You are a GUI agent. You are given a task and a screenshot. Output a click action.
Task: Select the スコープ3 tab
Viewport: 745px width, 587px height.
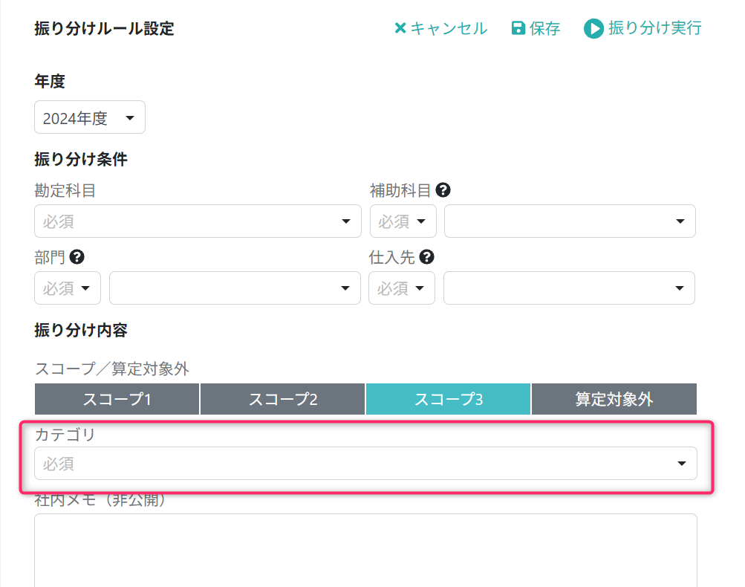coord(449,399)
